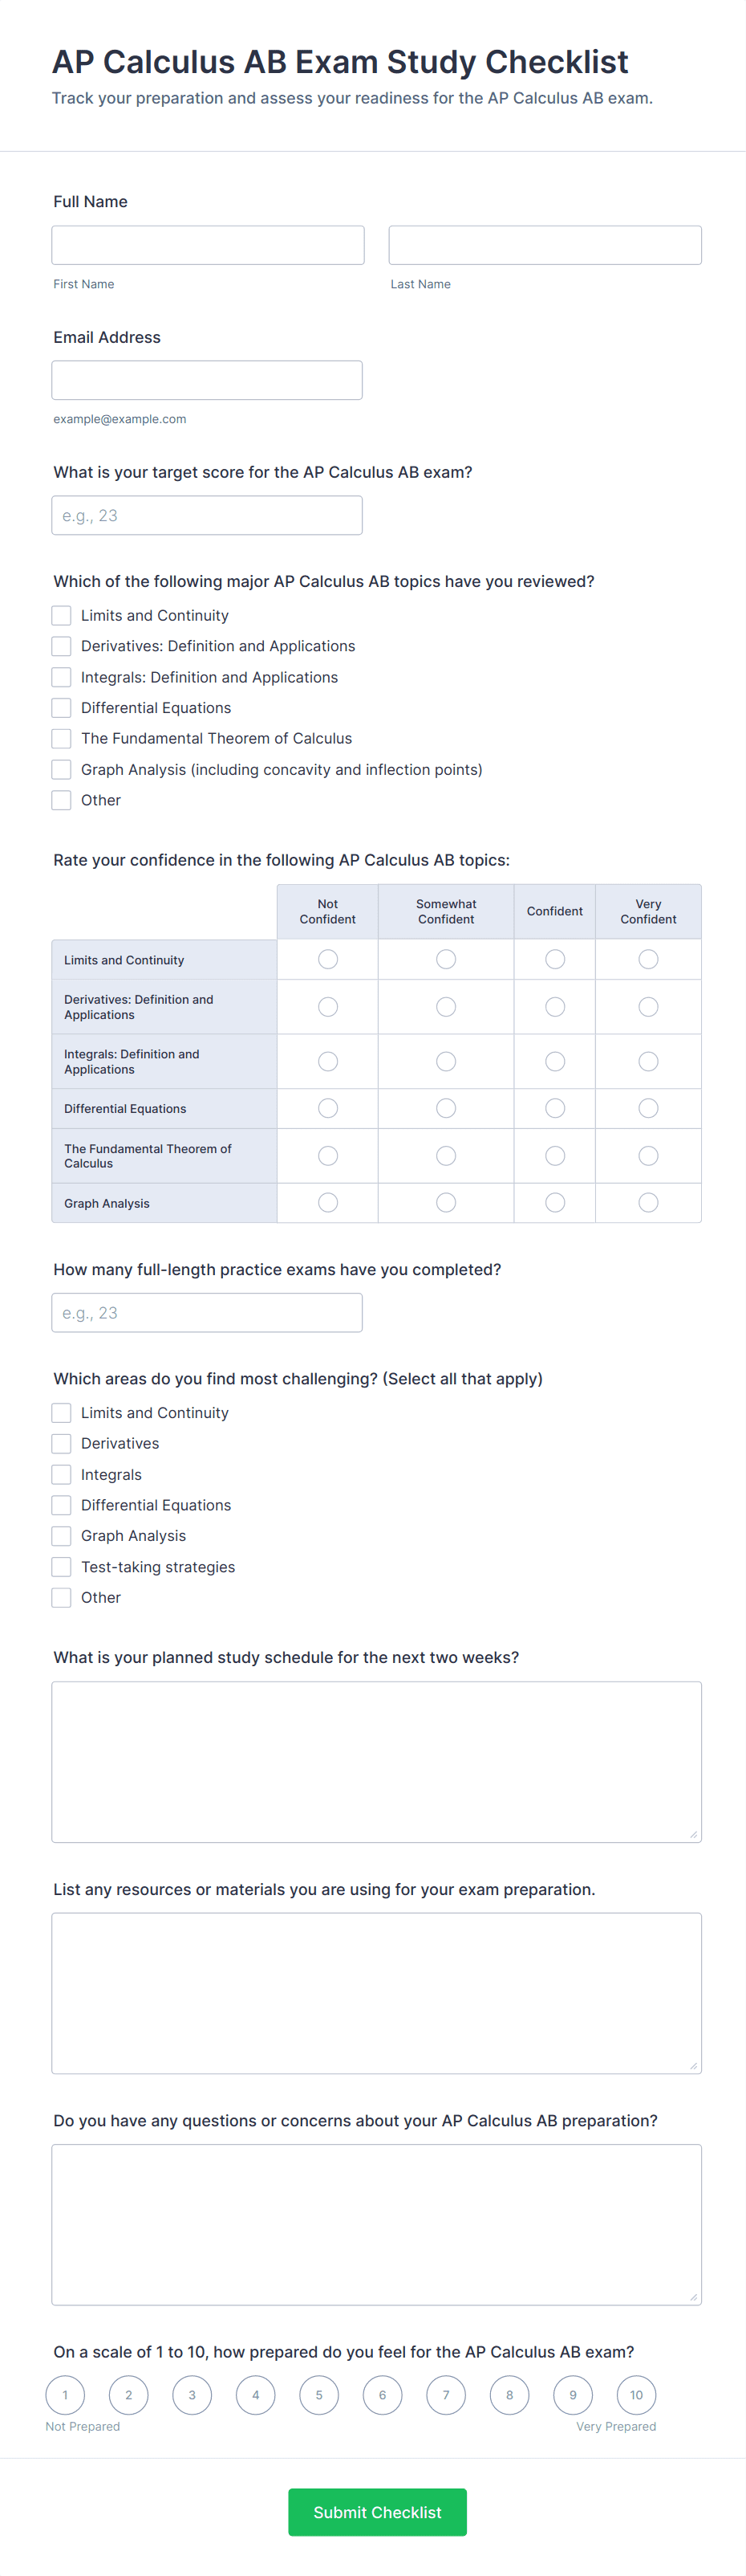Focus the Email Address field
This screenshot has height=2576, width=746.
(207, 380)
